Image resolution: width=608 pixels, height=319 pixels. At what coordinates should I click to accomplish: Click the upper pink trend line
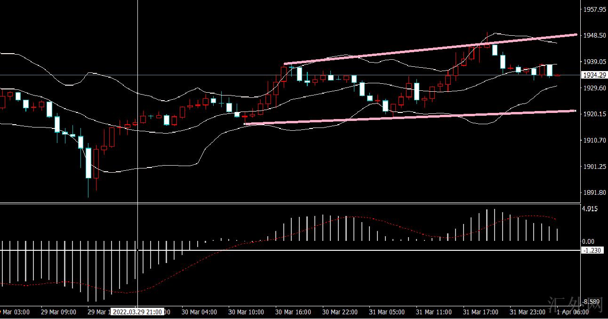pos(424,49)
